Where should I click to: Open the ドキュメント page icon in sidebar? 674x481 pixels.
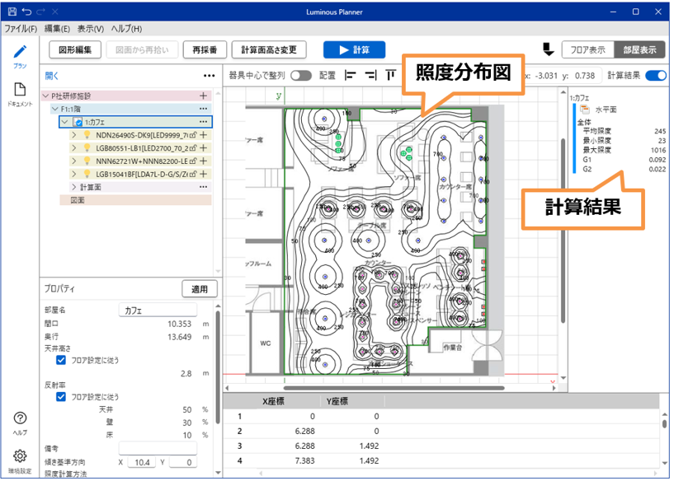(20, 90)
